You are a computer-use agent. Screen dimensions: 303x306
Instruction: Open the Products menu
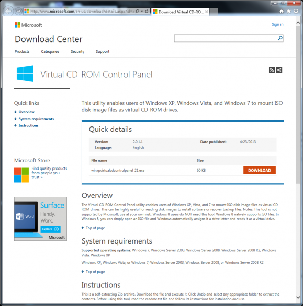pos(22,52)
